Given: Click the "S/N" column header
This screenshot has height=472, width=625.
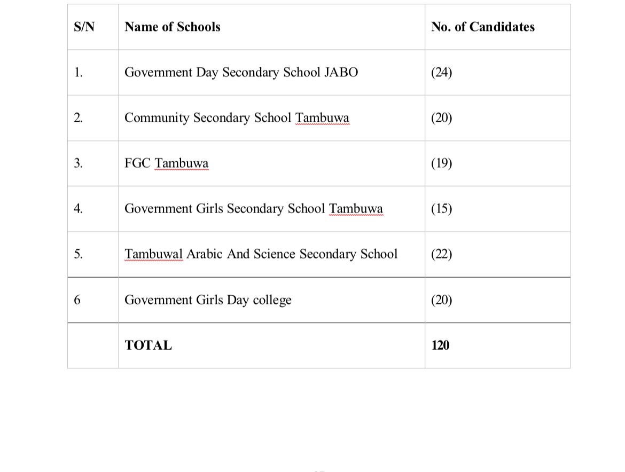Looking at the screenshot, I should pos(84,27).
